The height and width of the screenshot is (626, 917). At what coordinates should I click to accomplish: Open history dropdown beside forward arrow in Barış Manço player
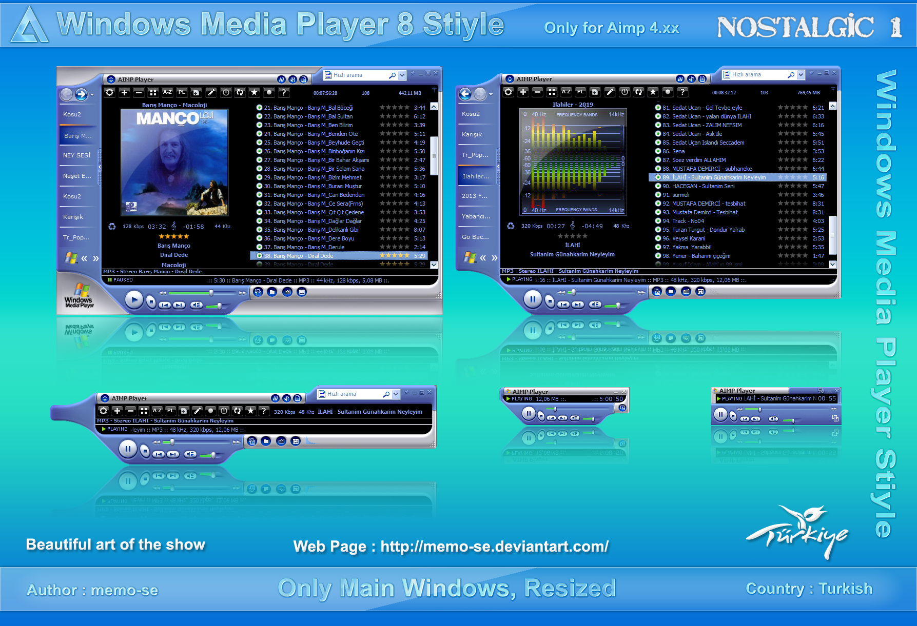[92, 95]
